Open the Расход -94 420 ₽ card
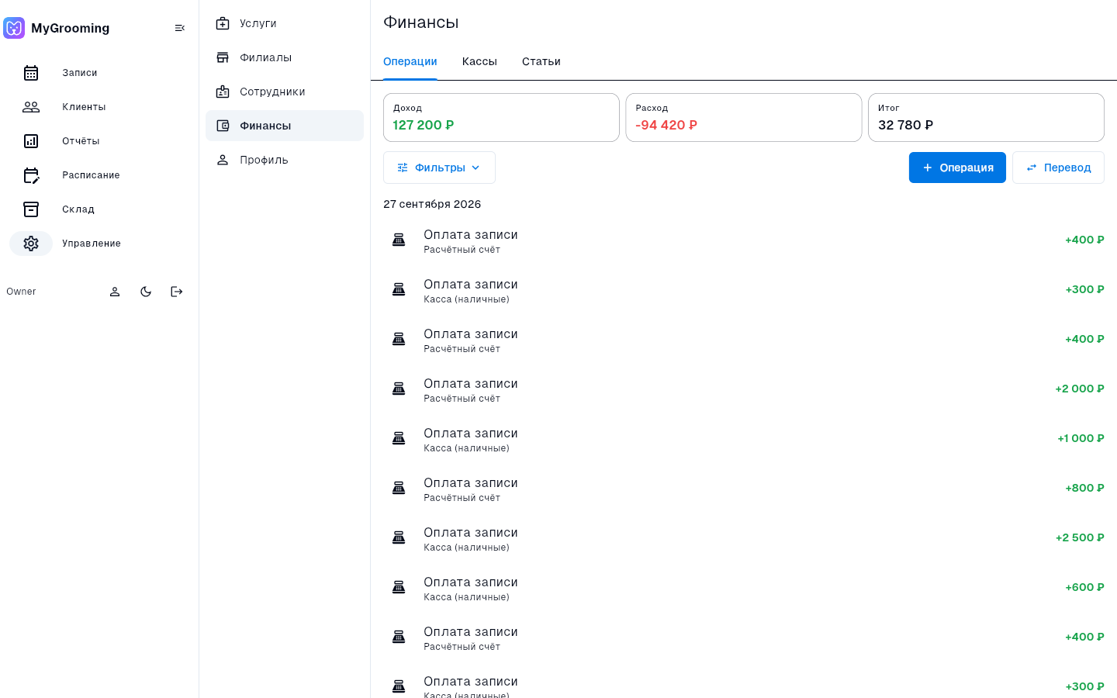The width and height of the screenshot is (1117, 698). [x=744, y=118]
